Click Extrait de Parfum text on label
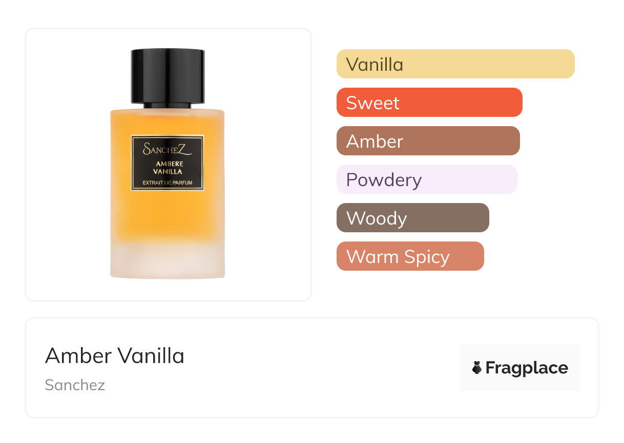 [168, 183]
